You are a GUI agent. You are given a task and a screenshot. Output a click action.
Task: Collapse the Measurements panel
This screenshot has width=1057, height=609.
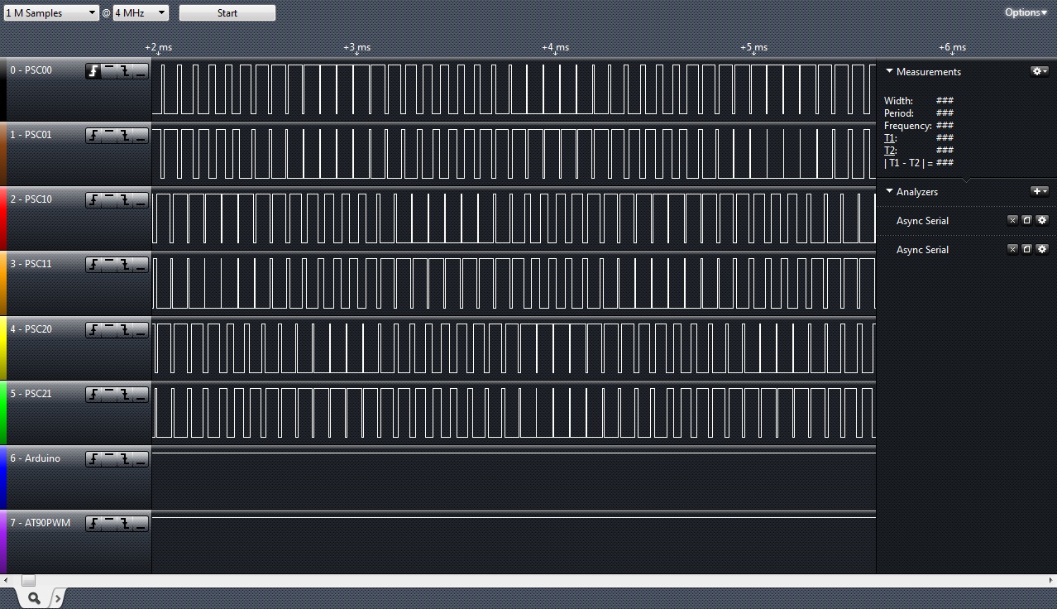coord(889,71)
